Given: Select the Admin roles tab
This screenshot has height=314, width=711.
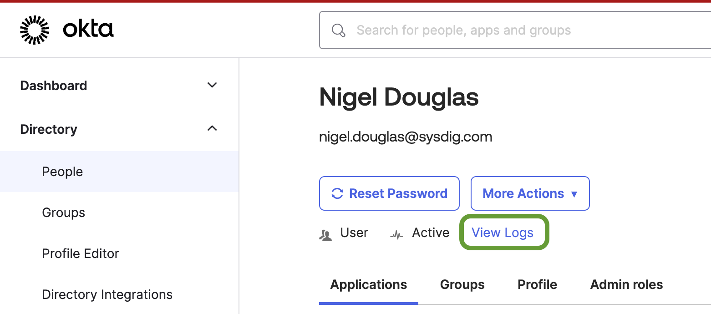Looking at the screenshot, I should click(x=626, y=285).
